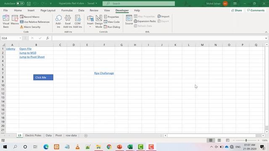Switch to Electric Poles sheet
The width and height of the screenshot is (269, 151).
[x=33, y=135]
